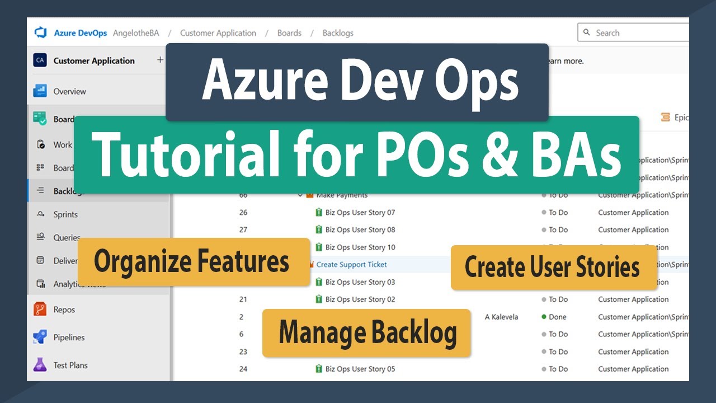The height and width of the screenshot is (403, 716).
Task: Click To Do state in row 21
Action: click(x=554, y=299)
